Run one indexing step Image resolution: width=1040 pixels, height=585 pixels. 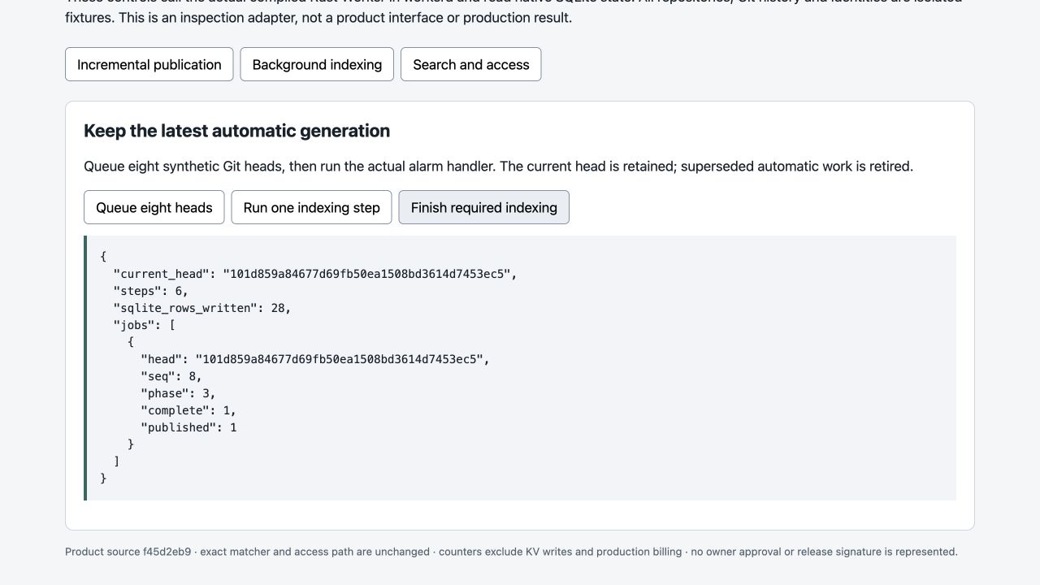point(311,207)
